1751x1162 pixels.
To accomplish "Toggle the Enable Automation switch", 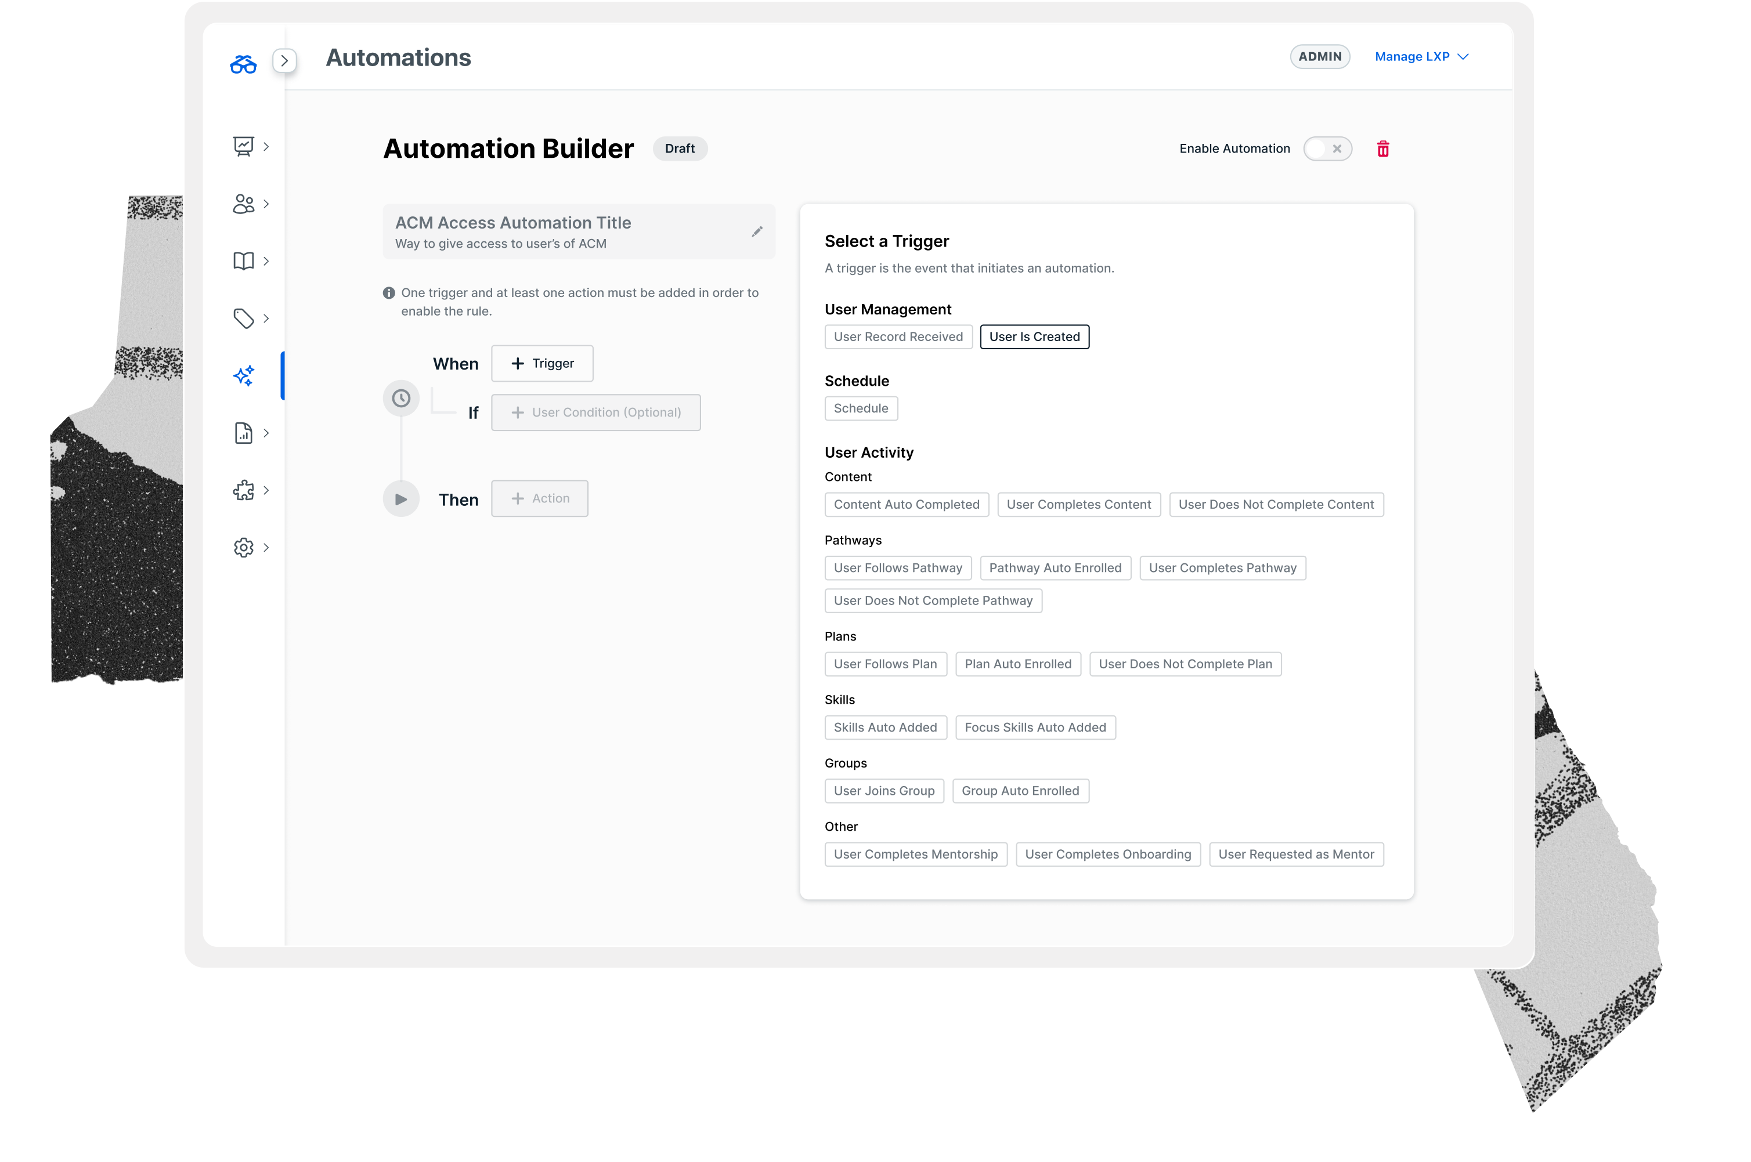I will click(x=1327, y=149).
